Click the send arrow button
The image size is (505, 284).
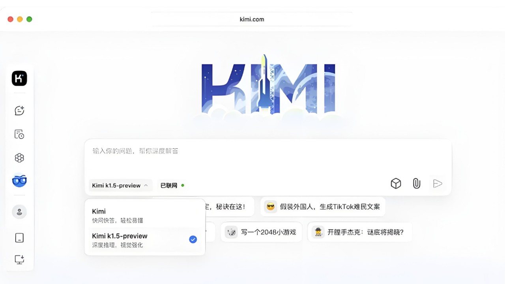(x=438, y=183)
